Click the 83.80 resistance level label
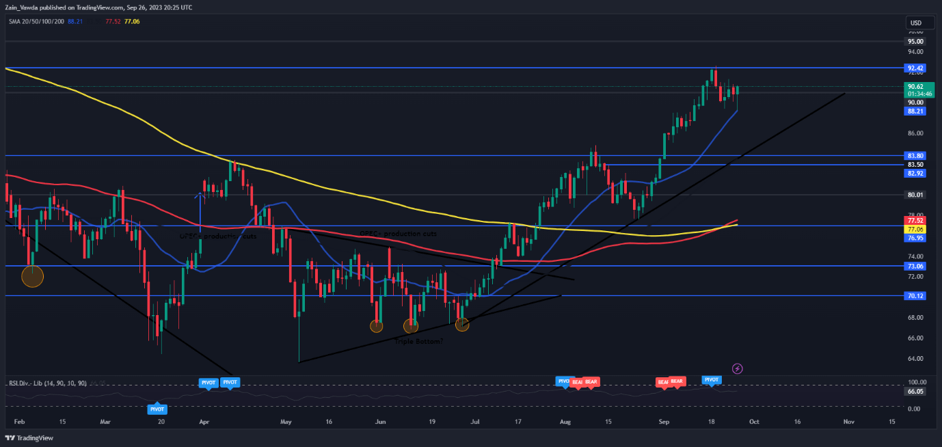This screenshot has height=447, width=942. click(915, 156)
